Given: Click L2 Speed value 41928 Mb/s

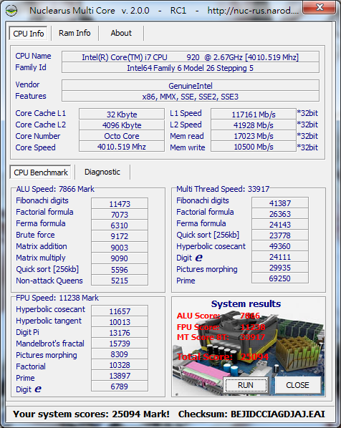Looking at the screenshot, I should click(254, 125).
